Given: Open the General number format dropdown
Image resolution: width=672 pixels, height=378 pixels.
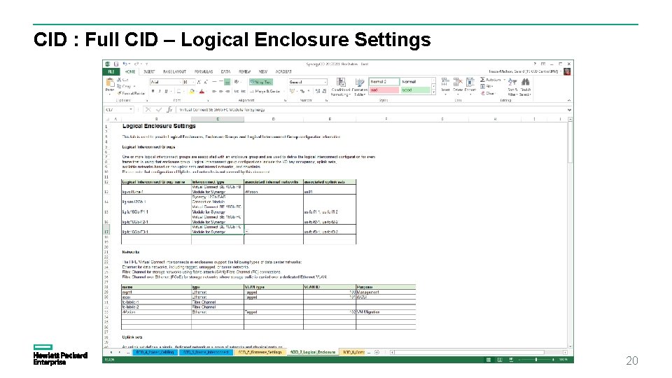Looking at the screenshot, I should [325, 82].
